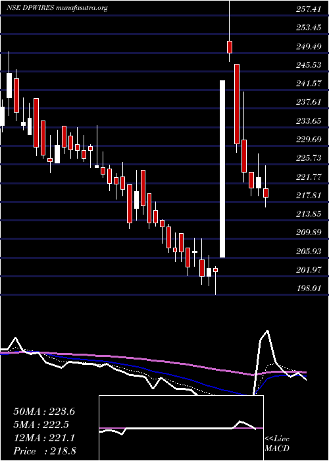Screen dimensions: 329x461
Task: Click the 205.93 price axis label
Action: [x=309, y=251]
